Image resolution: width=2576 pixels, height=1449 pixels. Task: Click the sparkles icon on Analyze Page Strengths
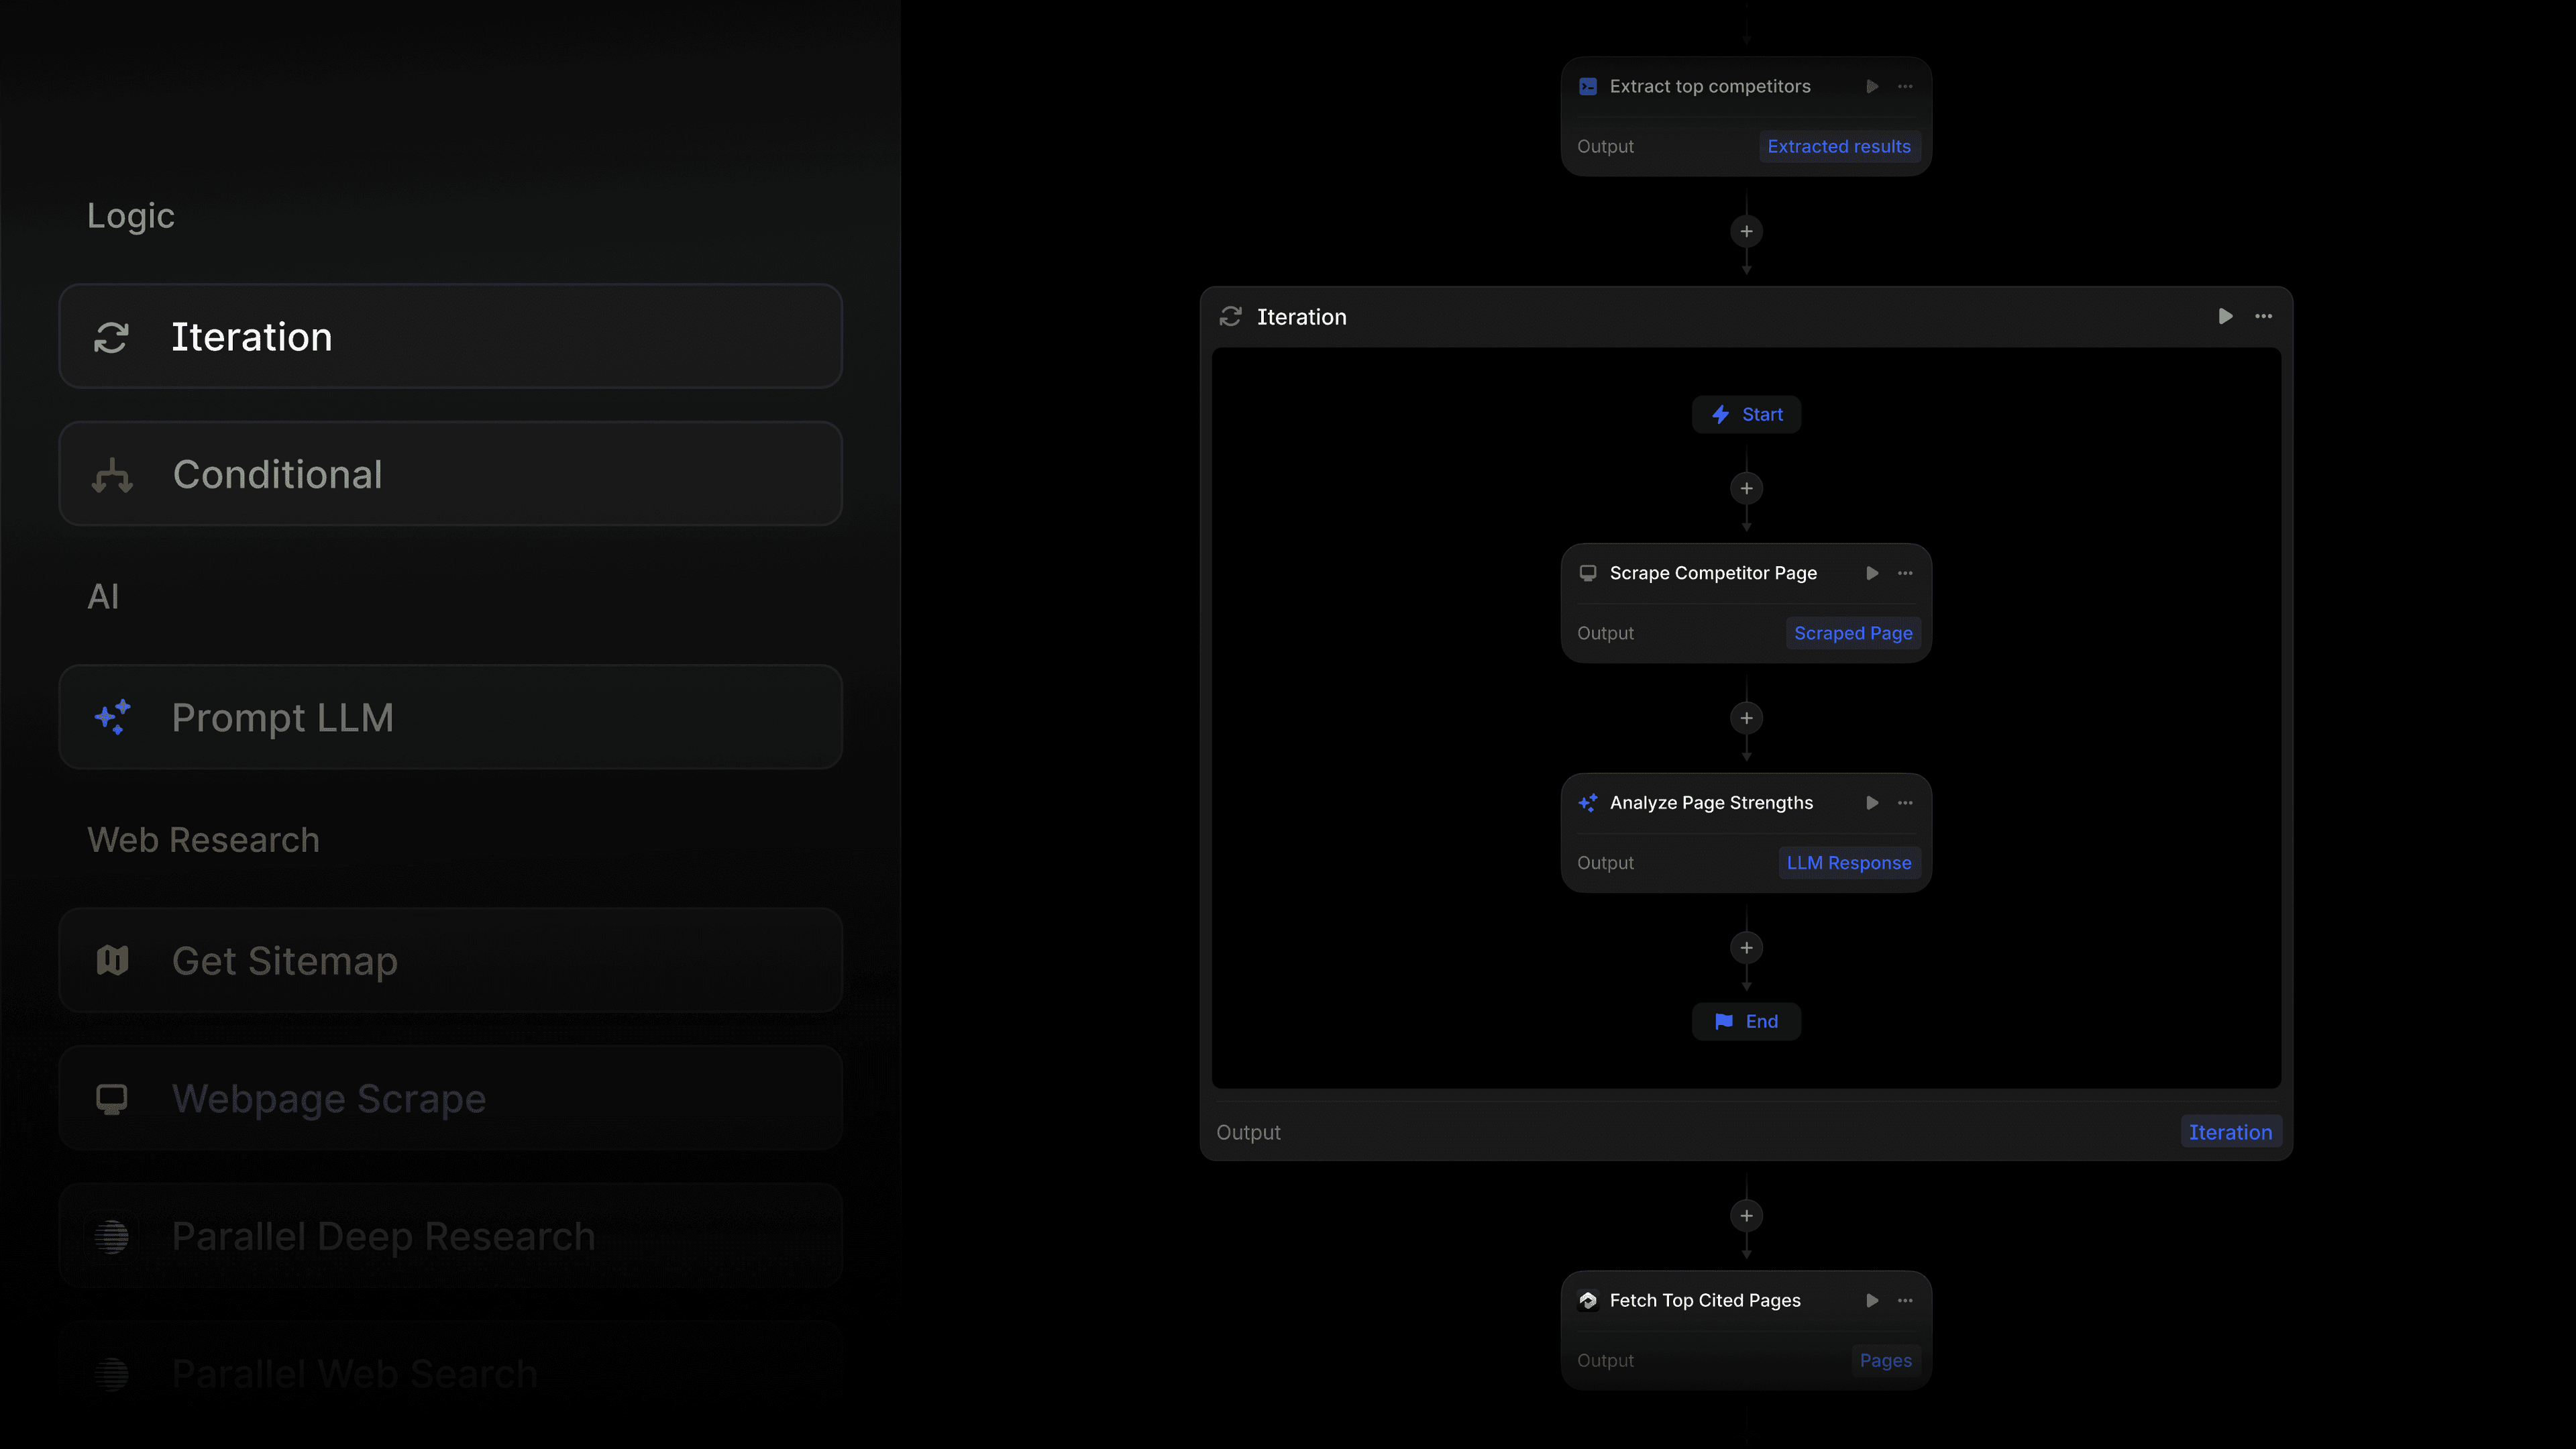point(1588,802)
